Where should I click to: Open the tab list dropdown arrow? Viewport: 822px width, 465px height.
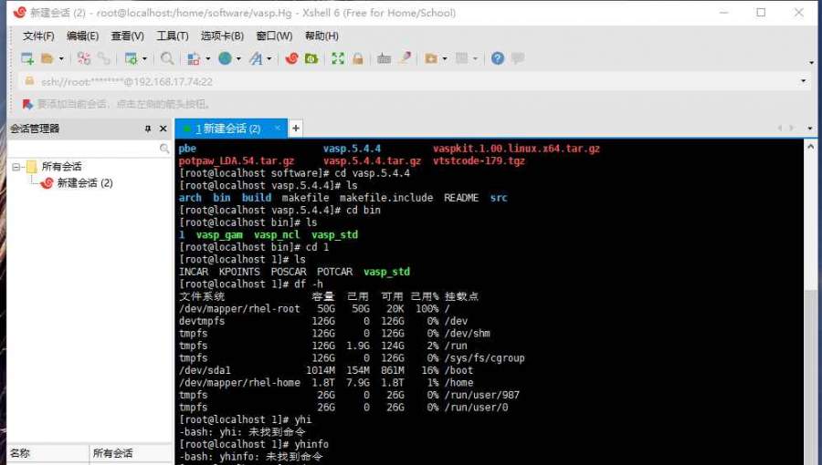coord(810,129)
